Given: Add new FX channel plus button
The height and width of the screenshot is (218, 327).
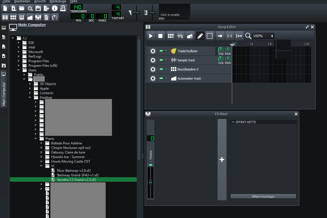Looking at the screenshot, I should tap(222, 160).
